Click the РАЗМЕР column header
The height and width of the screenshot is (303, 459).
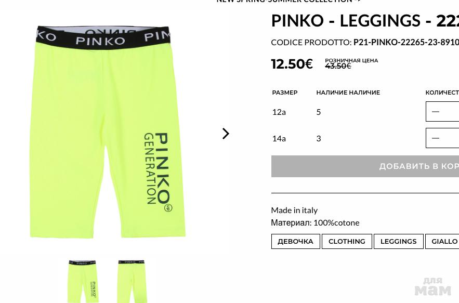[x=284, y=93]
